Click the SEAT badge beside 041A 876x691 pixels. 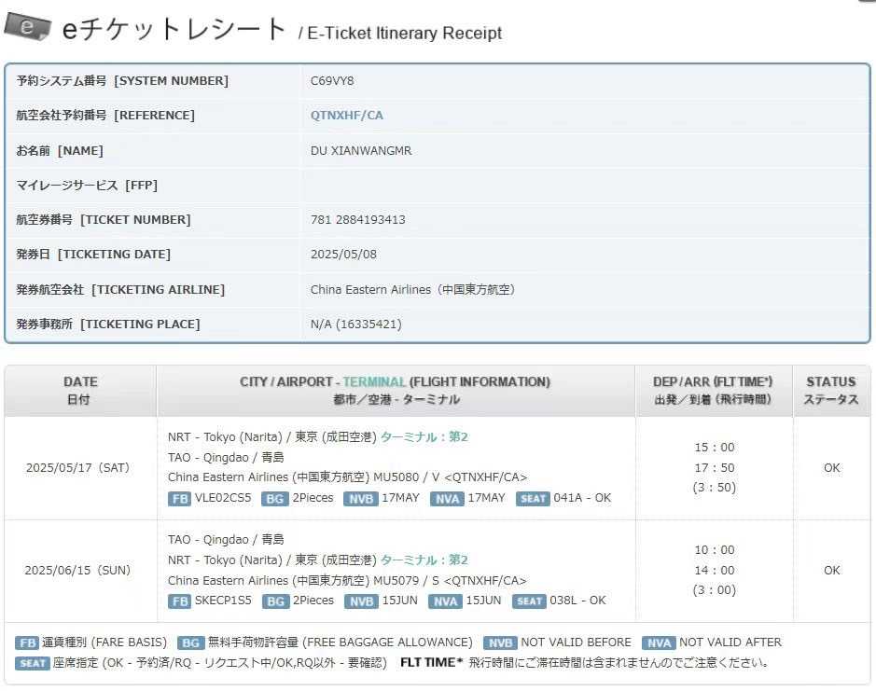pos(533,499)
